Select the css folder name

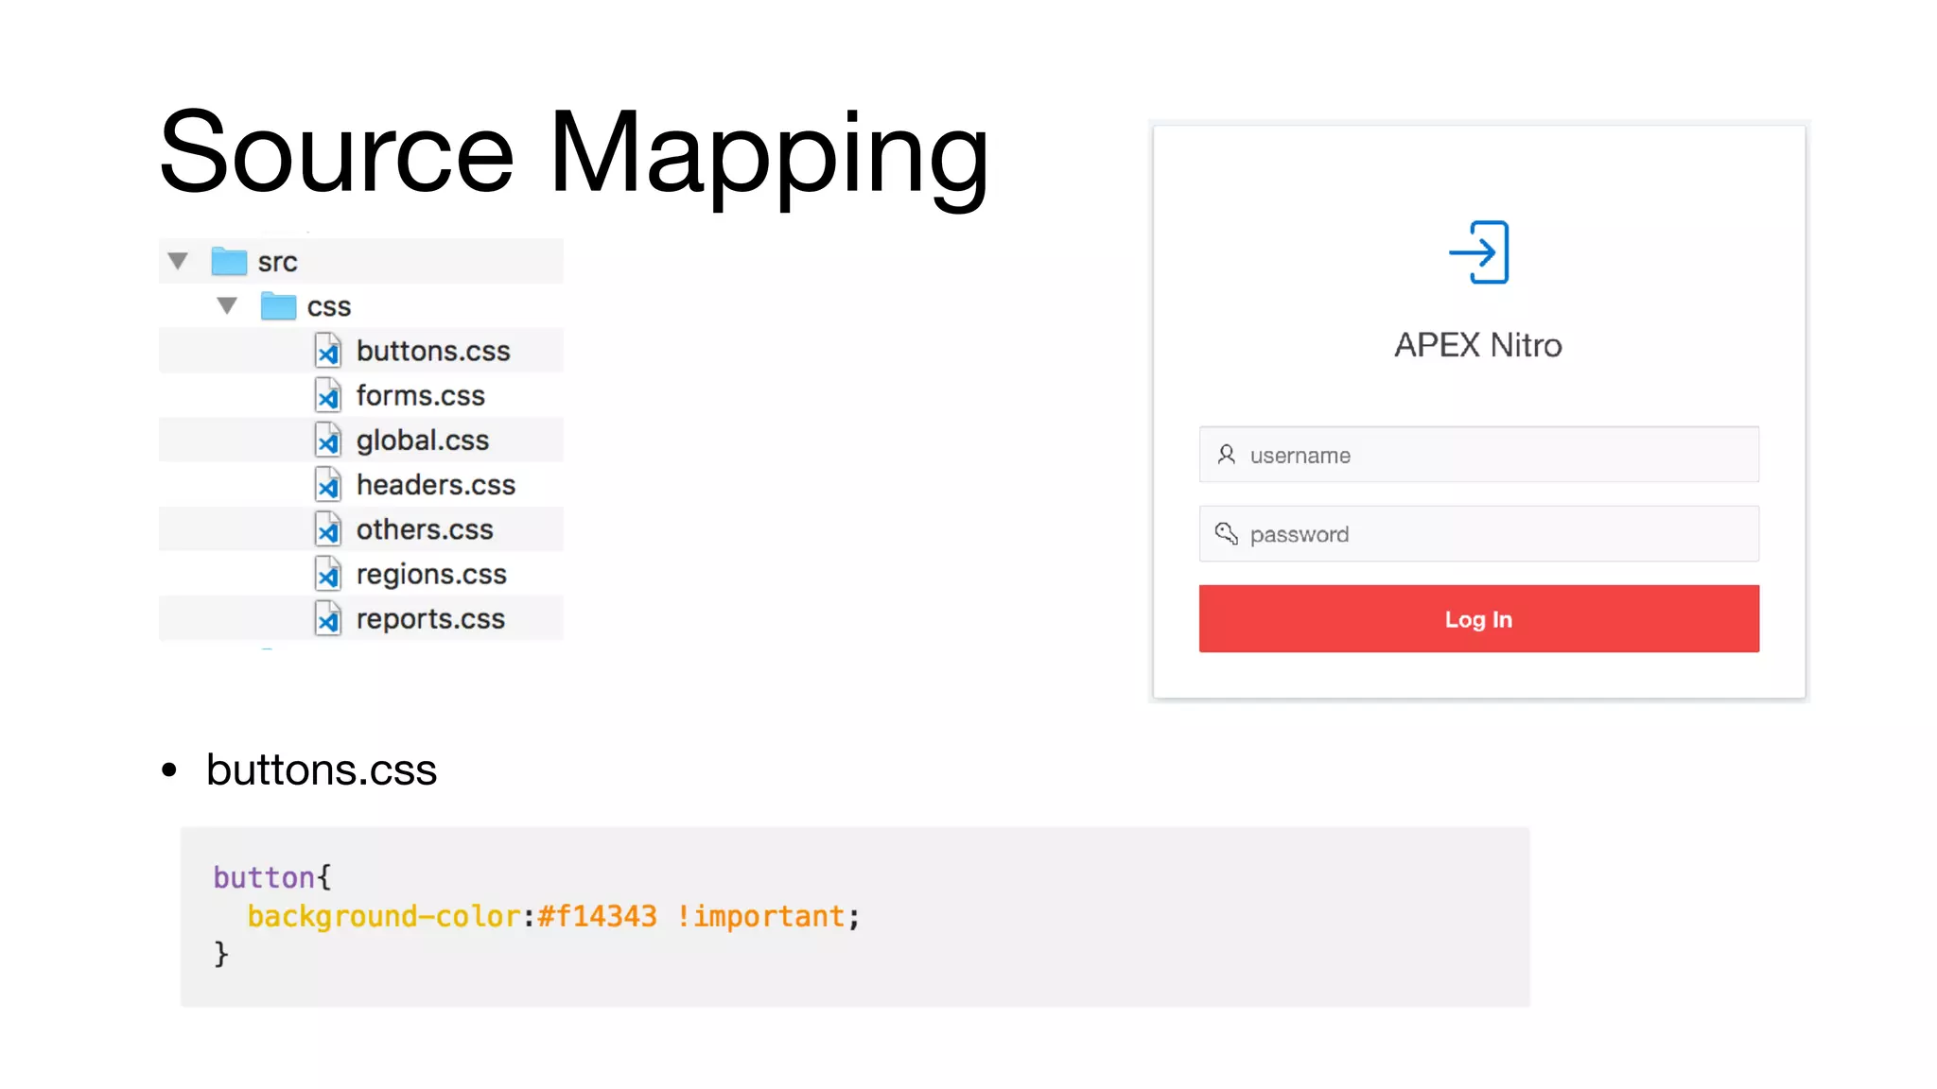coord(328,307)
